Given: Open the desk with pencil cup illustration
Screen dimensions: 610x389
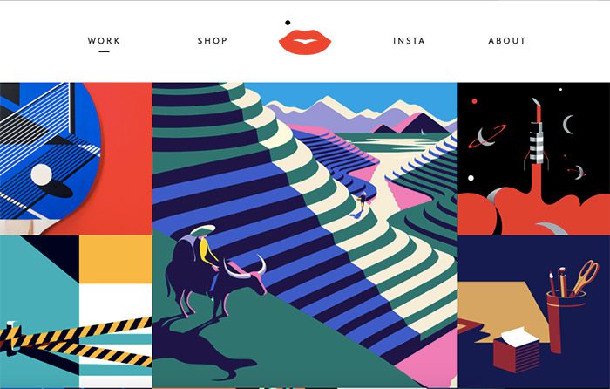Looking at the screenshot, I should (533, 311).
